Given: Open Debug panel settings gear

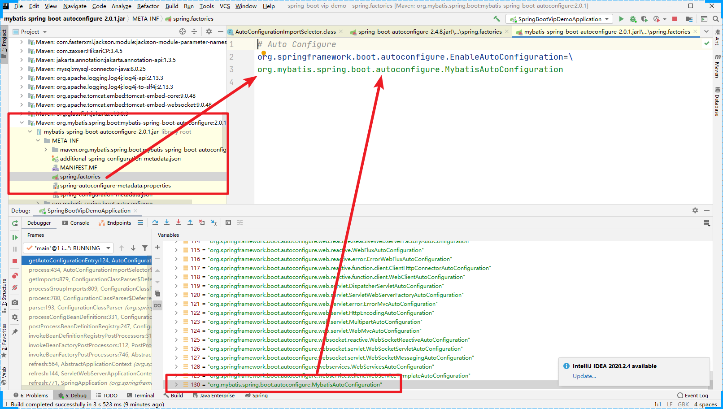Looking at the screenshot, I should (x=695, y=210).
